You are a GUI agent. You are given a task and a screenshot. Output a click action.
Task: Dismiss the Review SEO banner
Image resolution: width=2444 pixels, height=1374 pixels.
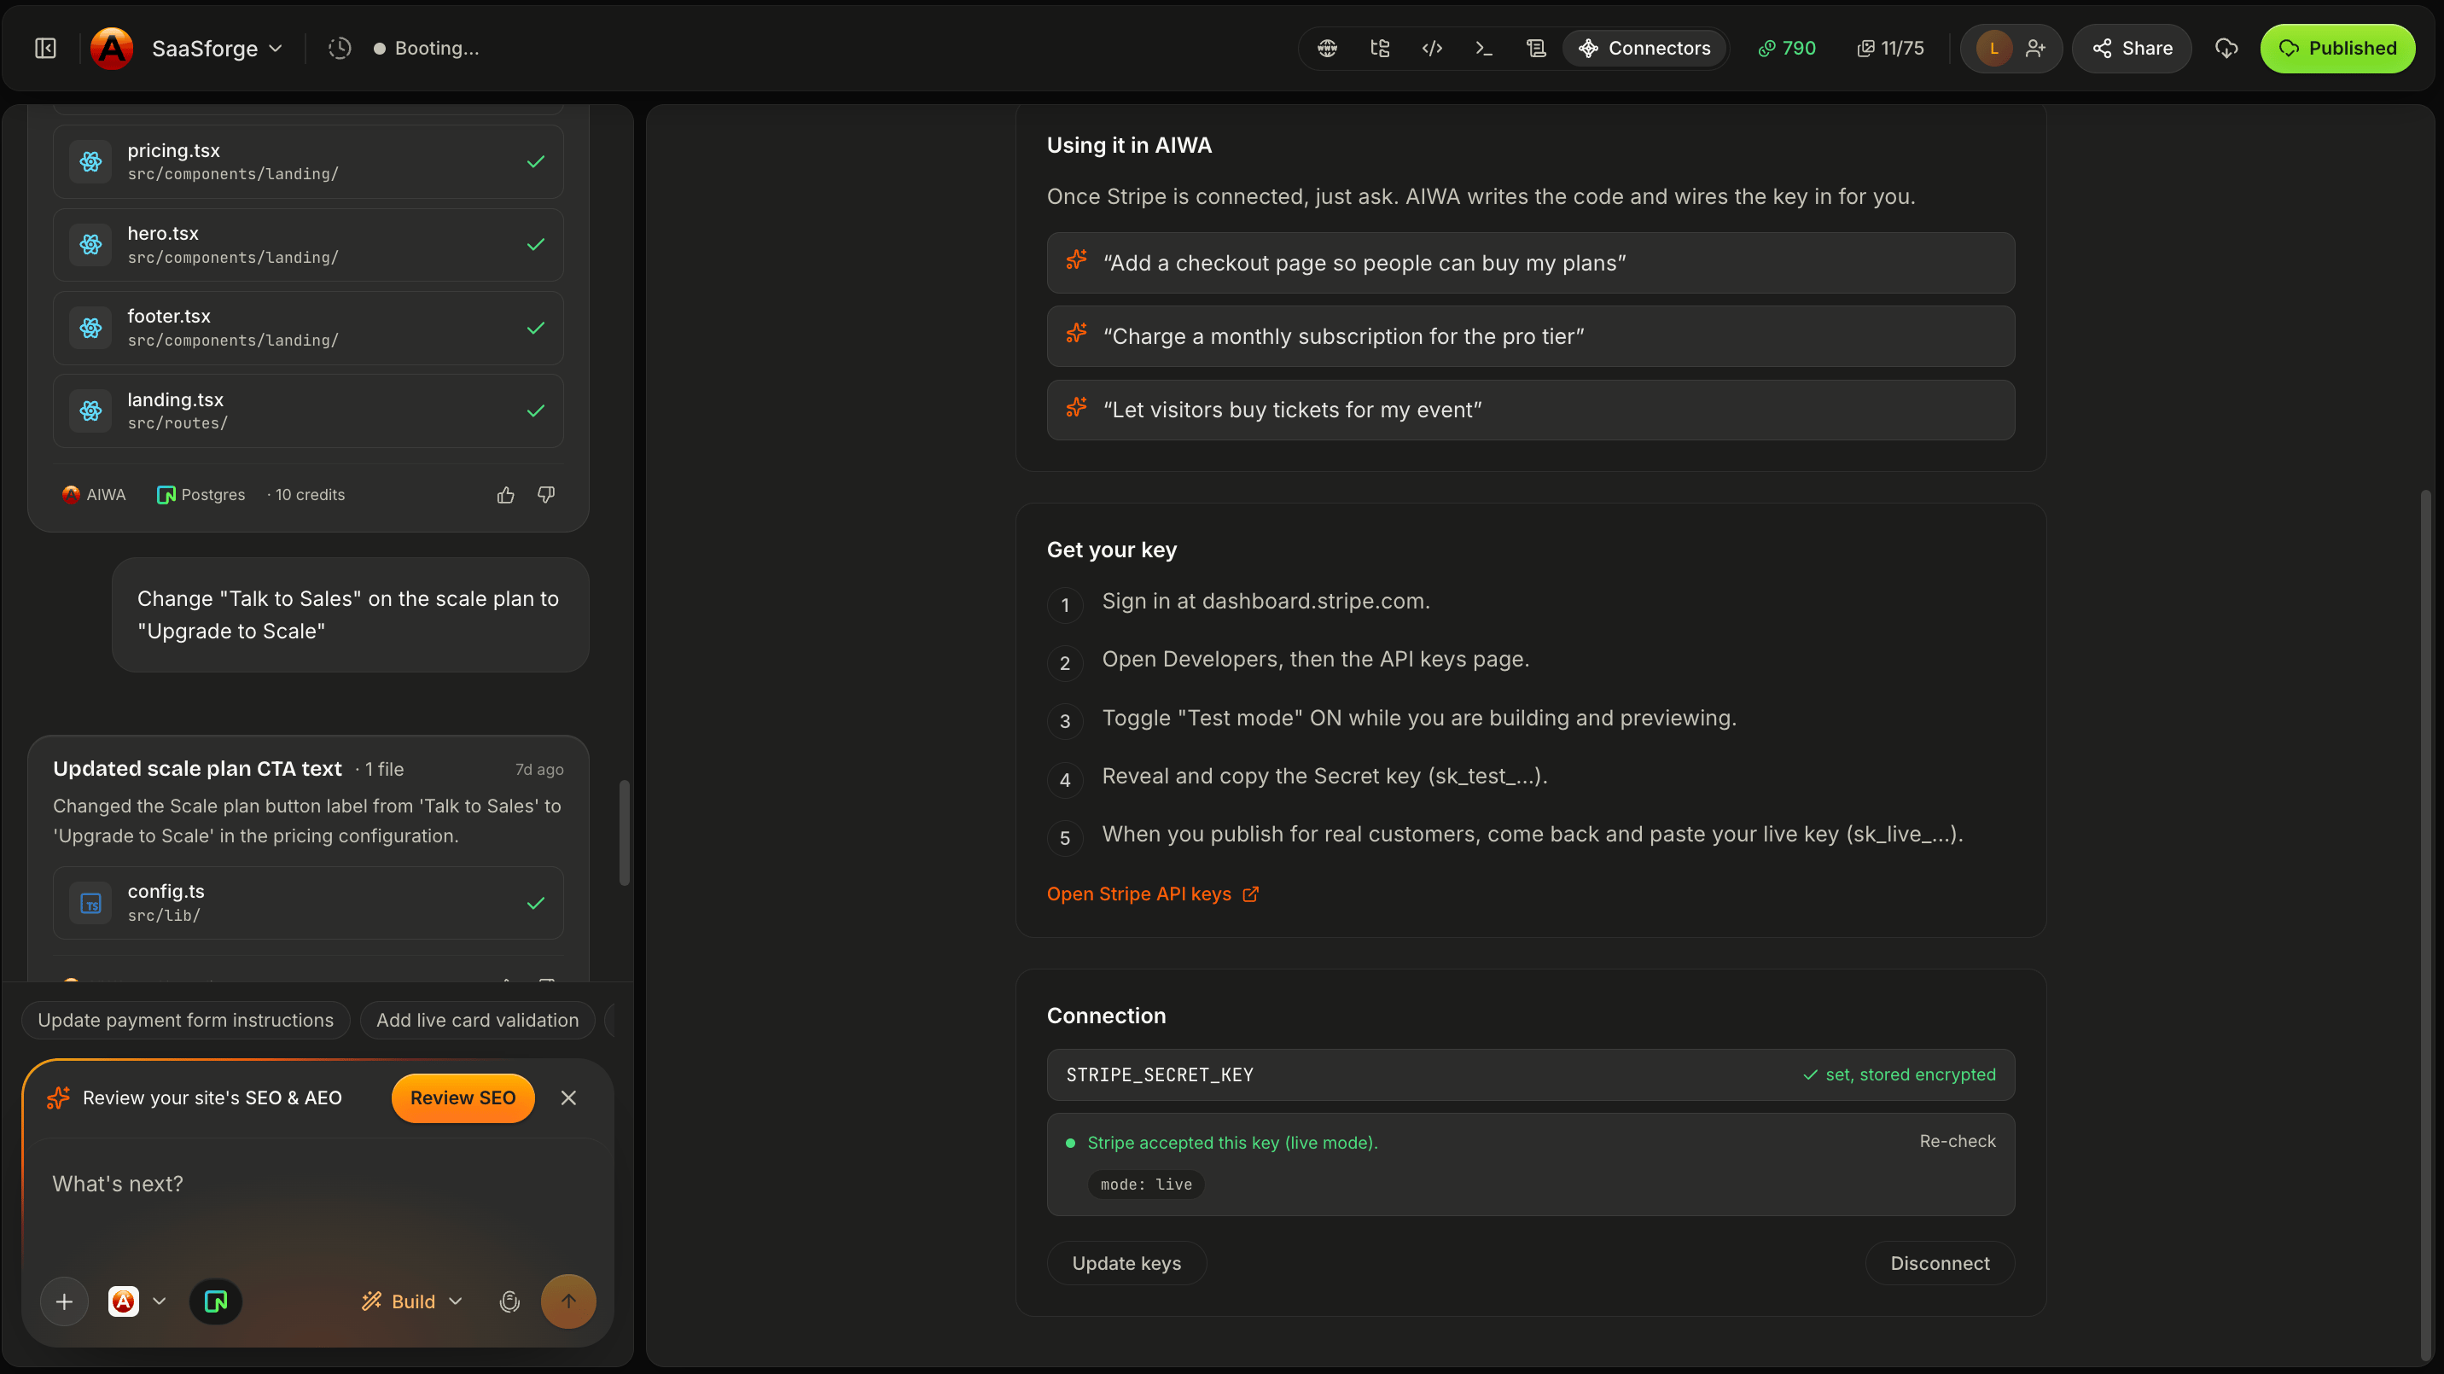click(x=568, y=1097)
